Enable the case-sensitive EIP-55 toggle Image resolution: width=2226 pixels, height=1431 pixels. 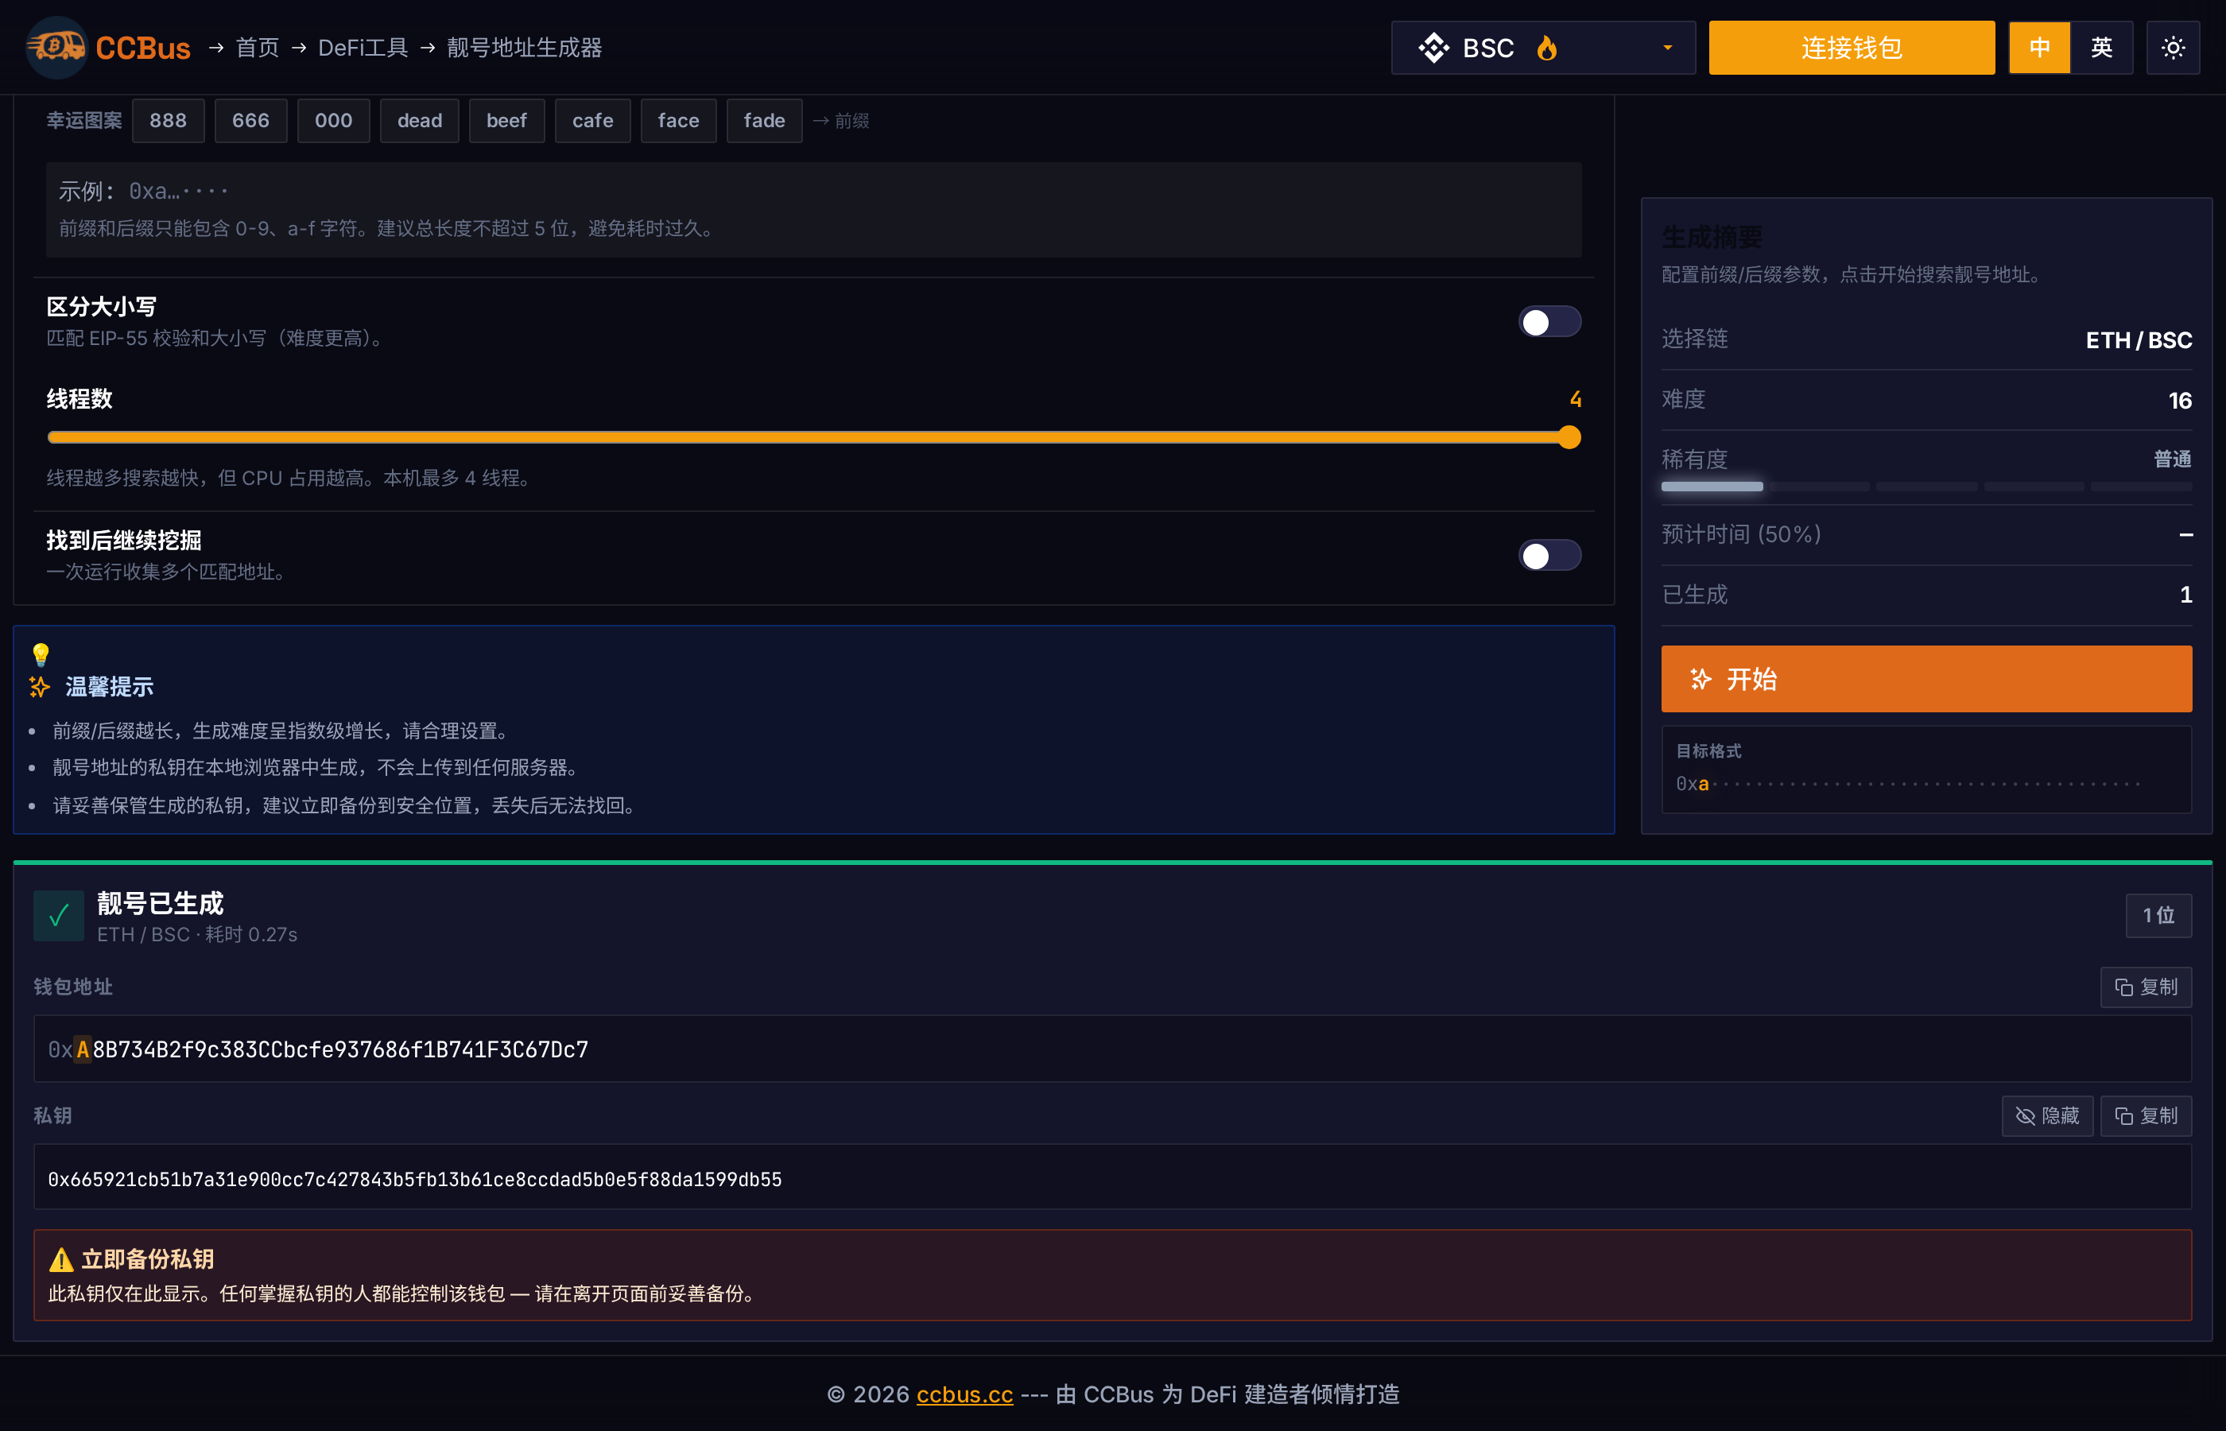[x=1549, y=323]
